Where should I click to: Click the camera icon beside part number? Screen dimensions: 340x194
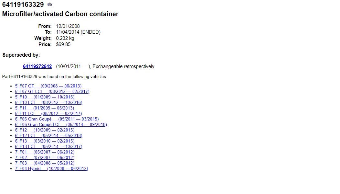coord(50,5)
